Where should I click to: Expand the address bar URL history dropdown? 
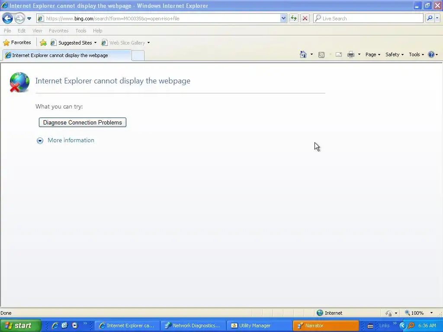click(x=283, y=19)
